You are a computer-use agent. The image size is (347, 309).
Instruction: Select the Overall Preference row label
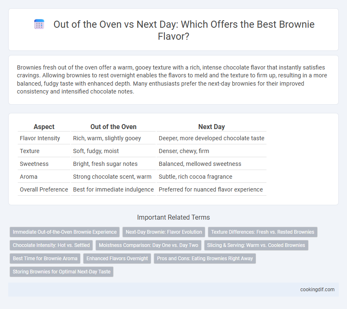tap(44, 189)
